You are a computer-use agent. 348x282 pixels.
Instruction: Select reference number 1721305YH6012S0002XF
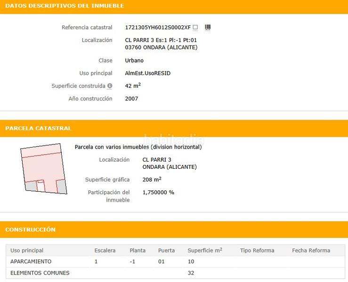[158, 27]
